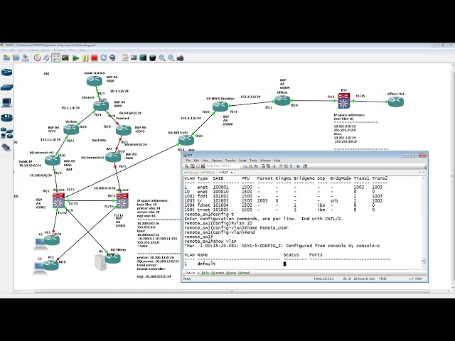The width and height of the screenshot is (455, 341).
Task: Browse switches in the GNS3 device sidebar
Action: click(6, 87)
